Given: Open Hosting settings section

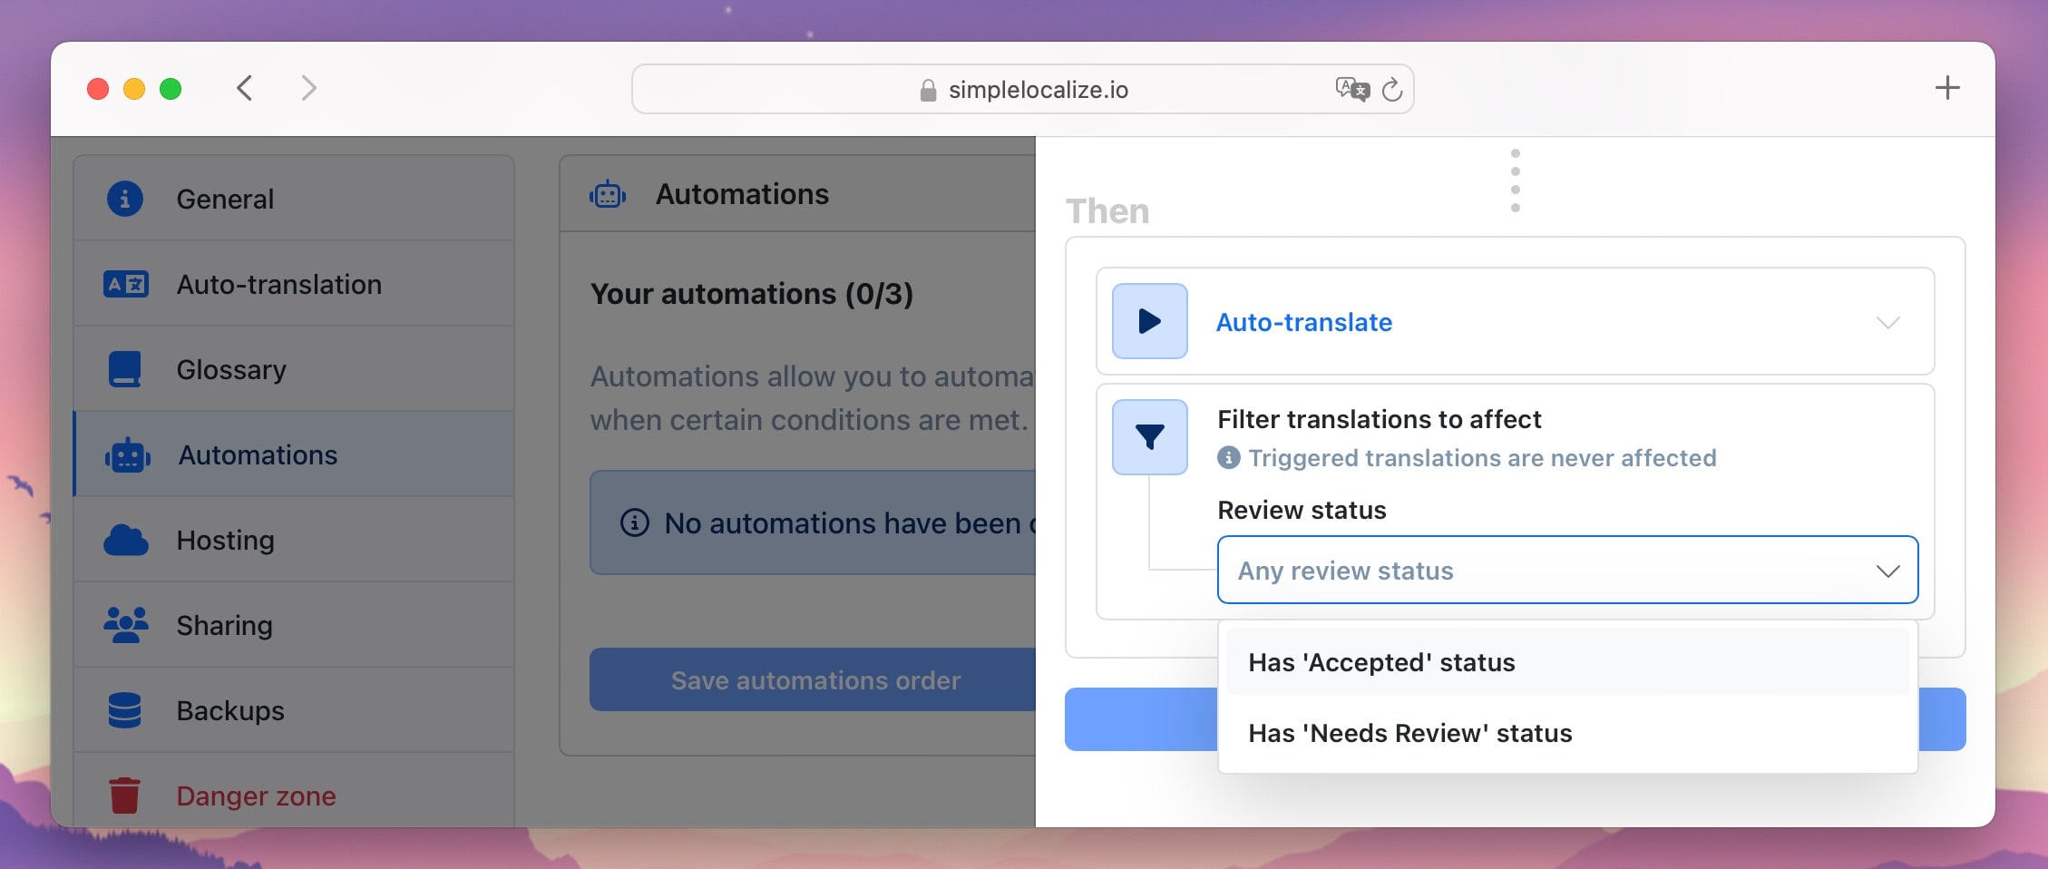Looking at the screenshot, I should 294,540.
